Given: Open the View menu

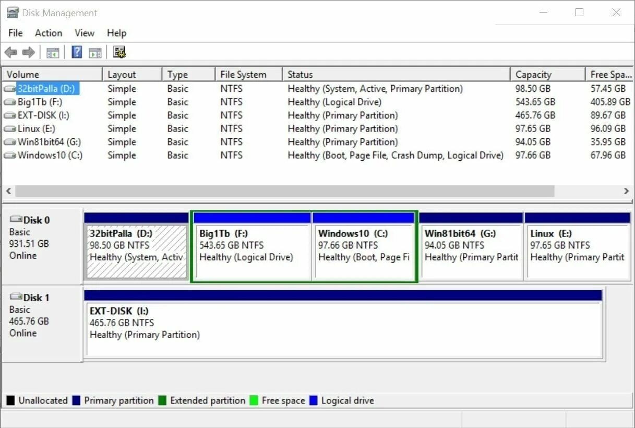Looking at the screenshot, I should point(85,33).
